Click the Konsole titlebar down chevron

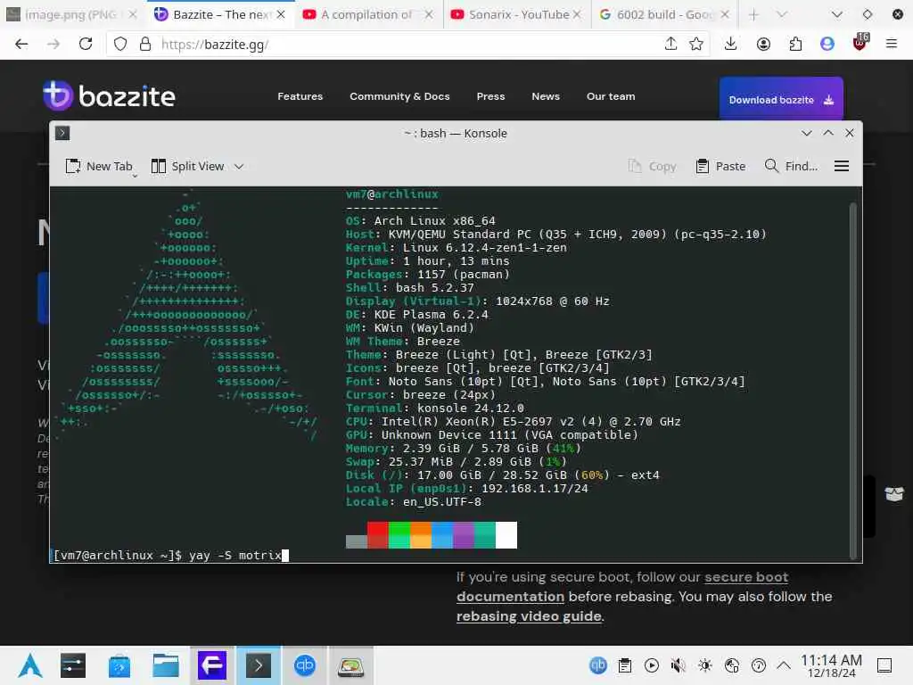806,134
